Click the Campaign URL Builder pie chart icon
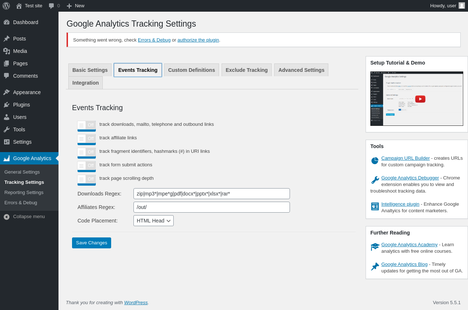 click(x=375, y=161)
